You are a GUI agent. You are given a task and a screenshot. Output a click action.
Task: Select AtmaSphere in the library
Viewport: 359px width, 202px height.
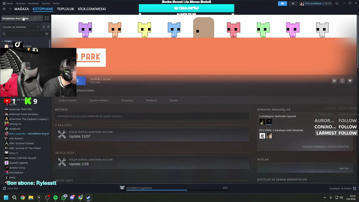pyautogui.click(x=16, y=173)
